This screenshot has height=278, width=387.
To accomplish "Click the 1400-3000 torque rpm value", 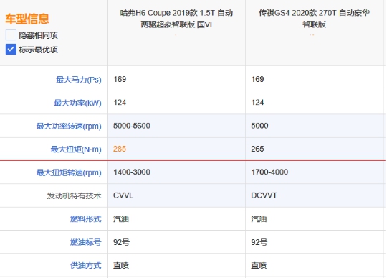I will pyautogui.click(x=132, y=172).
